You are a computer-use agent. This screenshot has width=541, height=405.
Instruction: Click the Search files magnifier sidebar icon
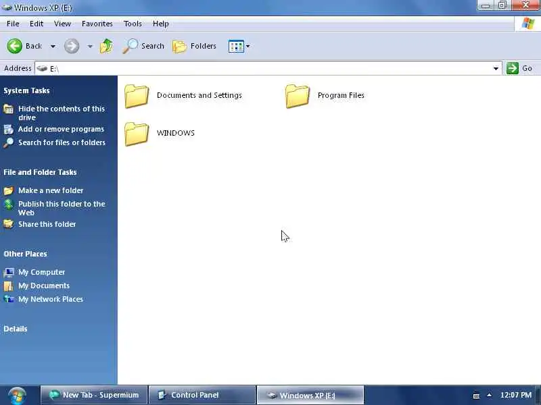pos(9,142)
